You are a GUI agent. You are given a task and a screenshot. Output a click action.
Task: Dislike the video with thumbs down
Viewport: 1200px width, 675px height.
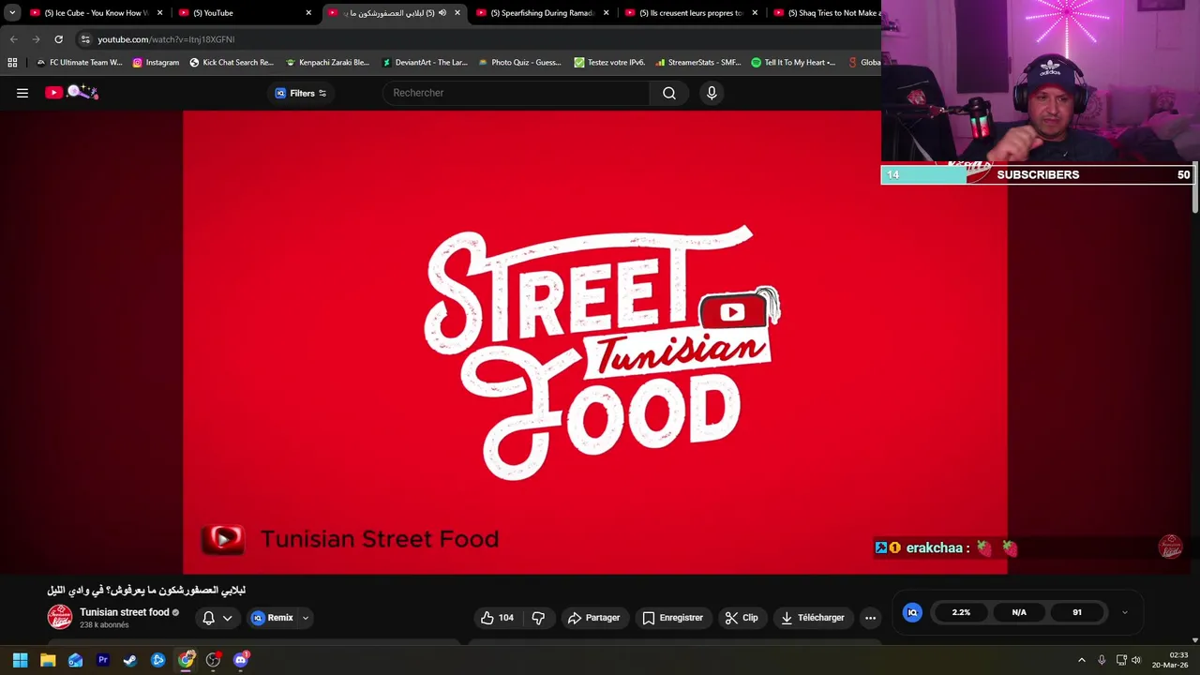538,618
